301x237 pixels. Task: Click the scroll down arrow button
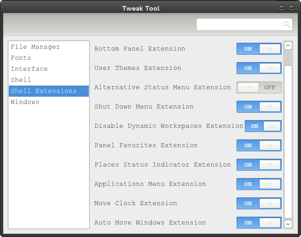288,224
